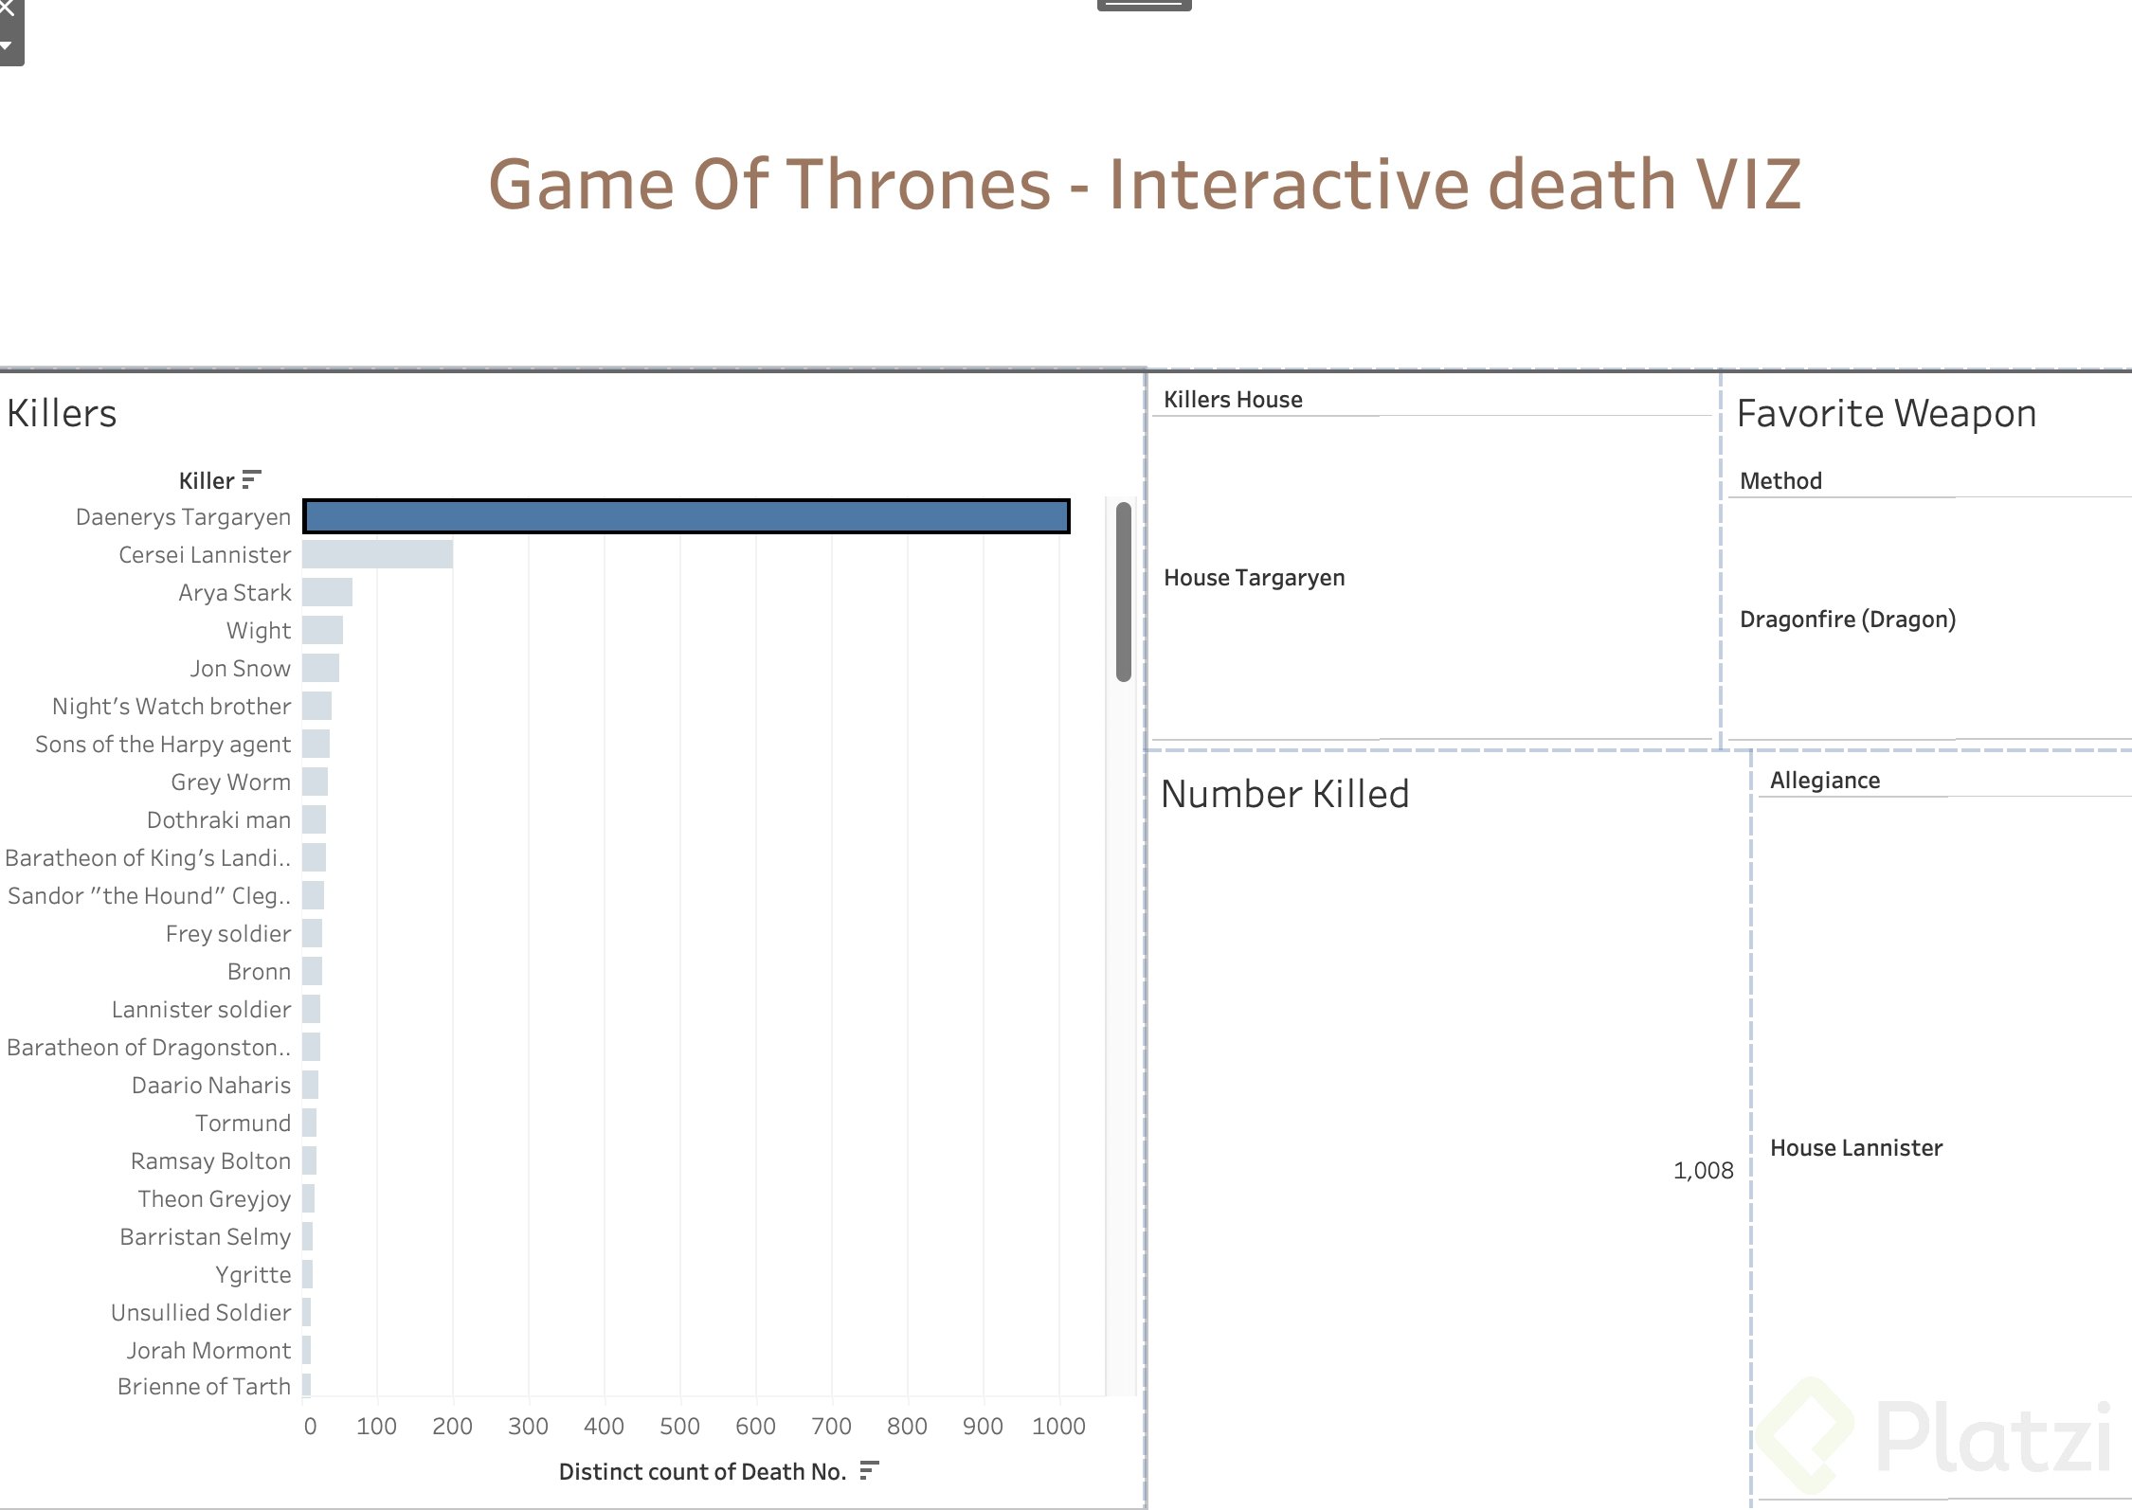Click the Wight killer label

click(258, 630)
